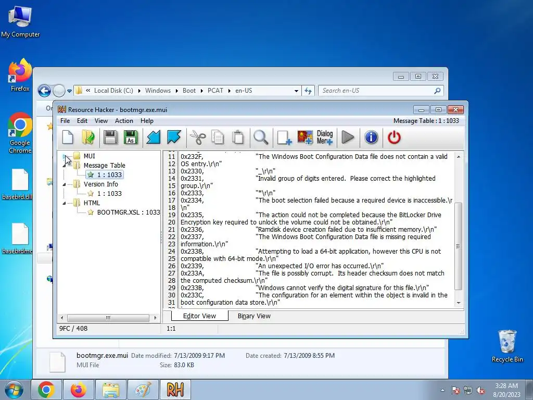Viewport: 533px width, 400px height.
Task: Click the tree panel scroll-right arrow
Action: coord(155,318)
